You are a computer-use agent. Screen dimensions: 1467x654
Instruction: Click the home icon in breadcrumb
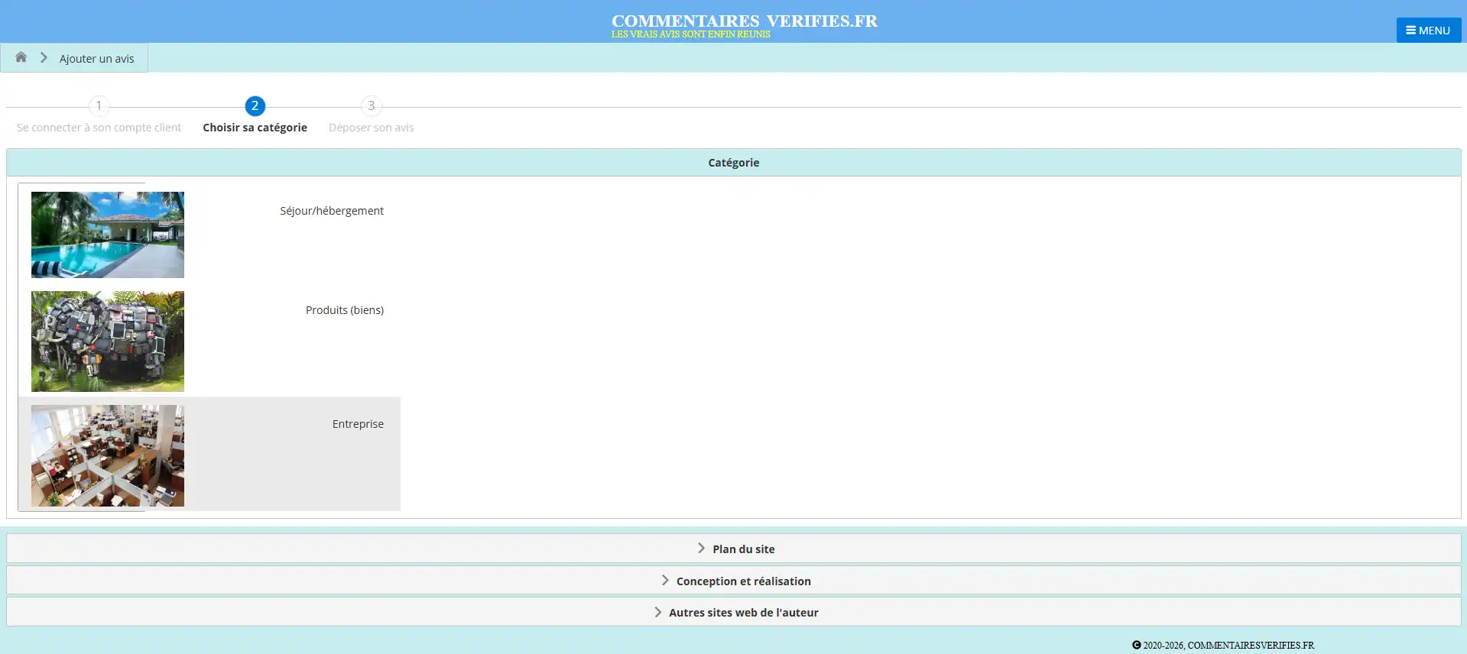(21, 57)
